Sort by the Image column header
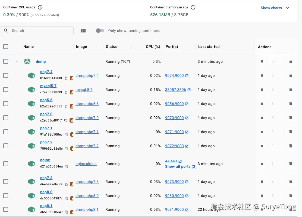Viewport: 302px width, 217px height. click(81, 47)
